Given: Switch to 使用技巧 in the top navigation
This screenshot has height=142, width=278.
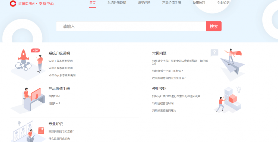Looking at the screenshot, I should (199, 3).
